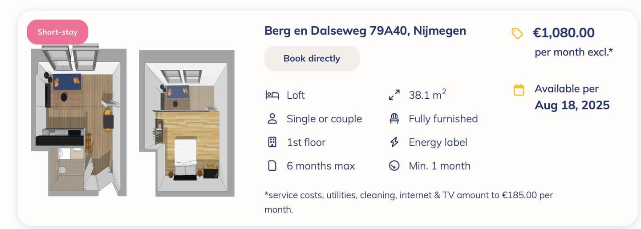Click the pink Short-stay badge
641x229 pixels.
click(x=57, y=32)
